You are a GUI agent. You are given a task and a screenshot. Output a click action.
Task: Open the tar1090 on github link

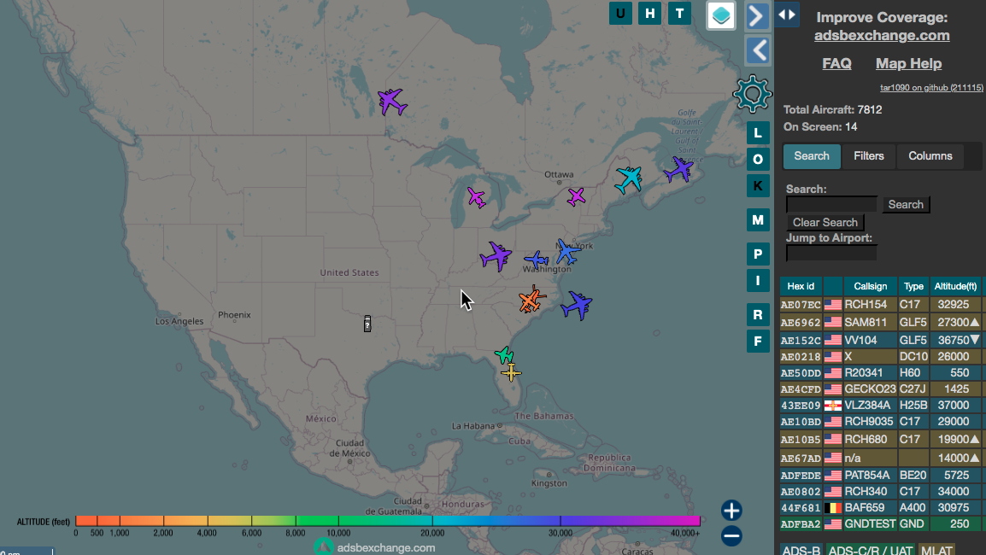(x=931, y=88)
